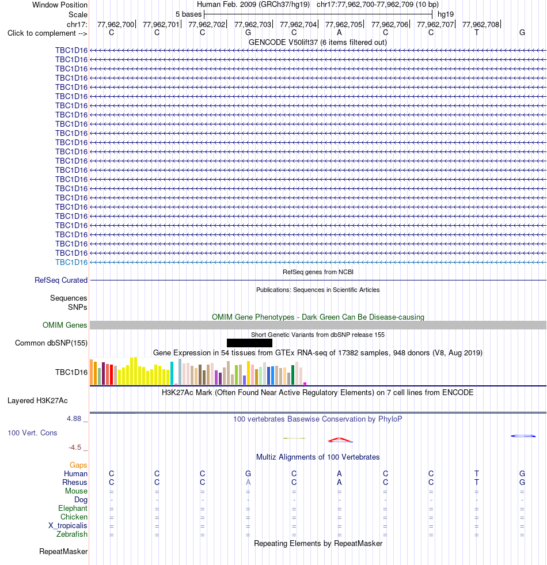Open 'Publications: Sequences in Scientific Articles' title
This screenshot has width=547, height=565.
tap(318, 290)
